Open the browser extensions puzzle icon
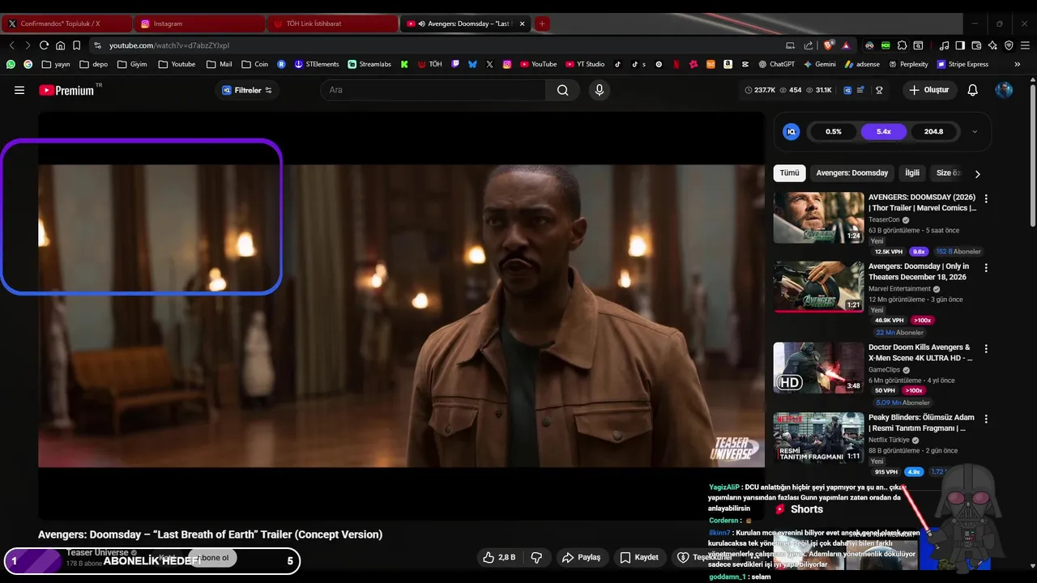 click(902, 45)
